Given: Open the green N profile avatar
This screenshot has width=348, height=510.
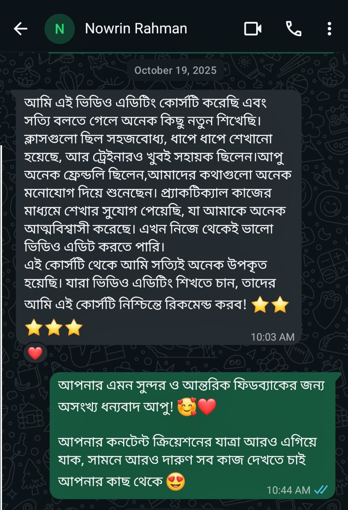Looking at the screenshot, I should pyautogui.click(x=59, y=29).
